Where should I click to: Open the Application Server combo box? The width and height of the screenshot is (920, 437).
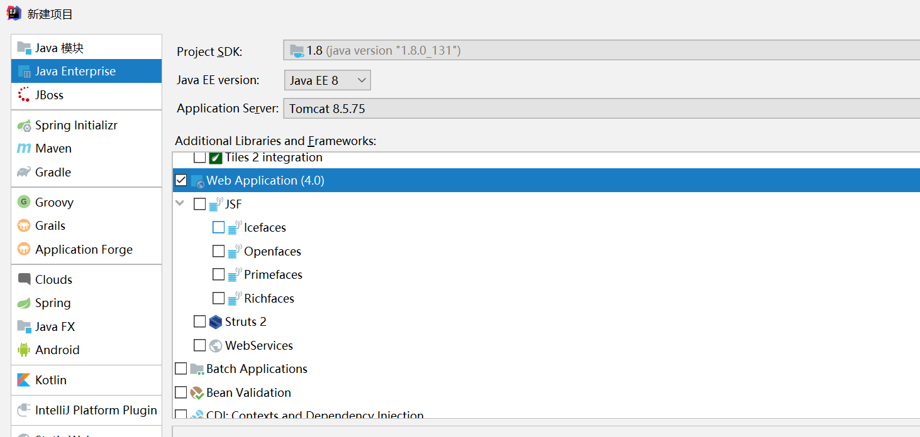pos(602,109)
